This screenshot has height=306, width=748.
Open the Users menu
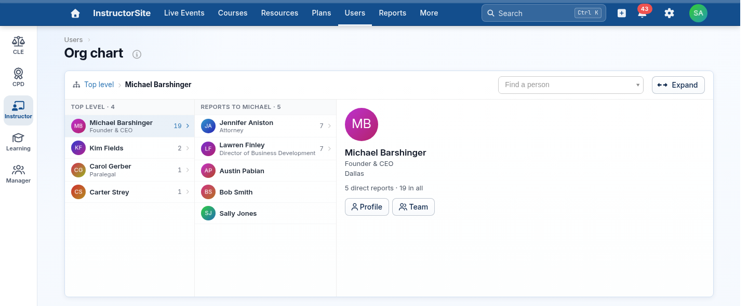coord(355,13)
